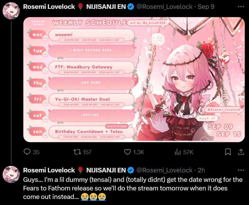Click Rosemi's avatar on the first tweet

click(x=11, y=11)
